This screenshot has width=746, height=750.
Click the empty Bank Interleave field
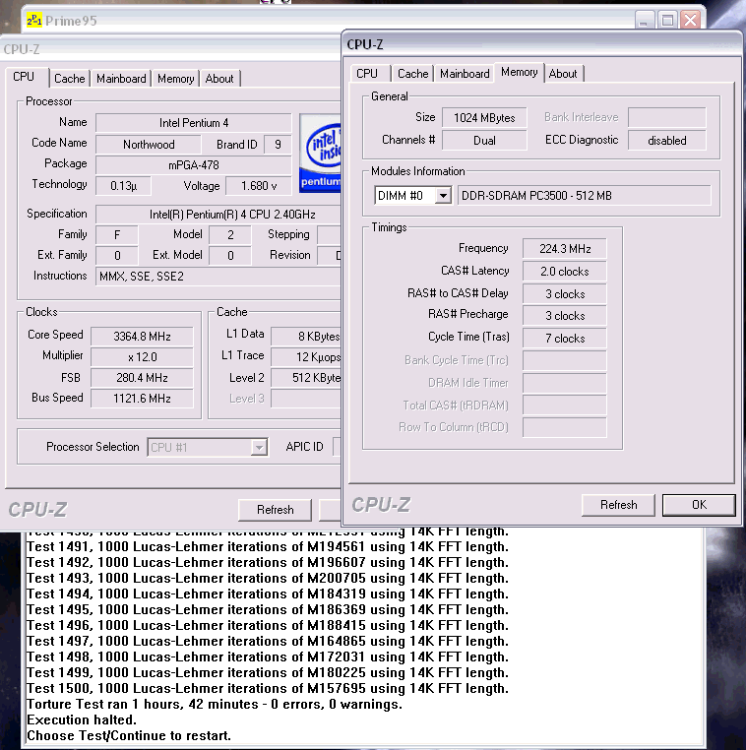(x=666, y=118)
